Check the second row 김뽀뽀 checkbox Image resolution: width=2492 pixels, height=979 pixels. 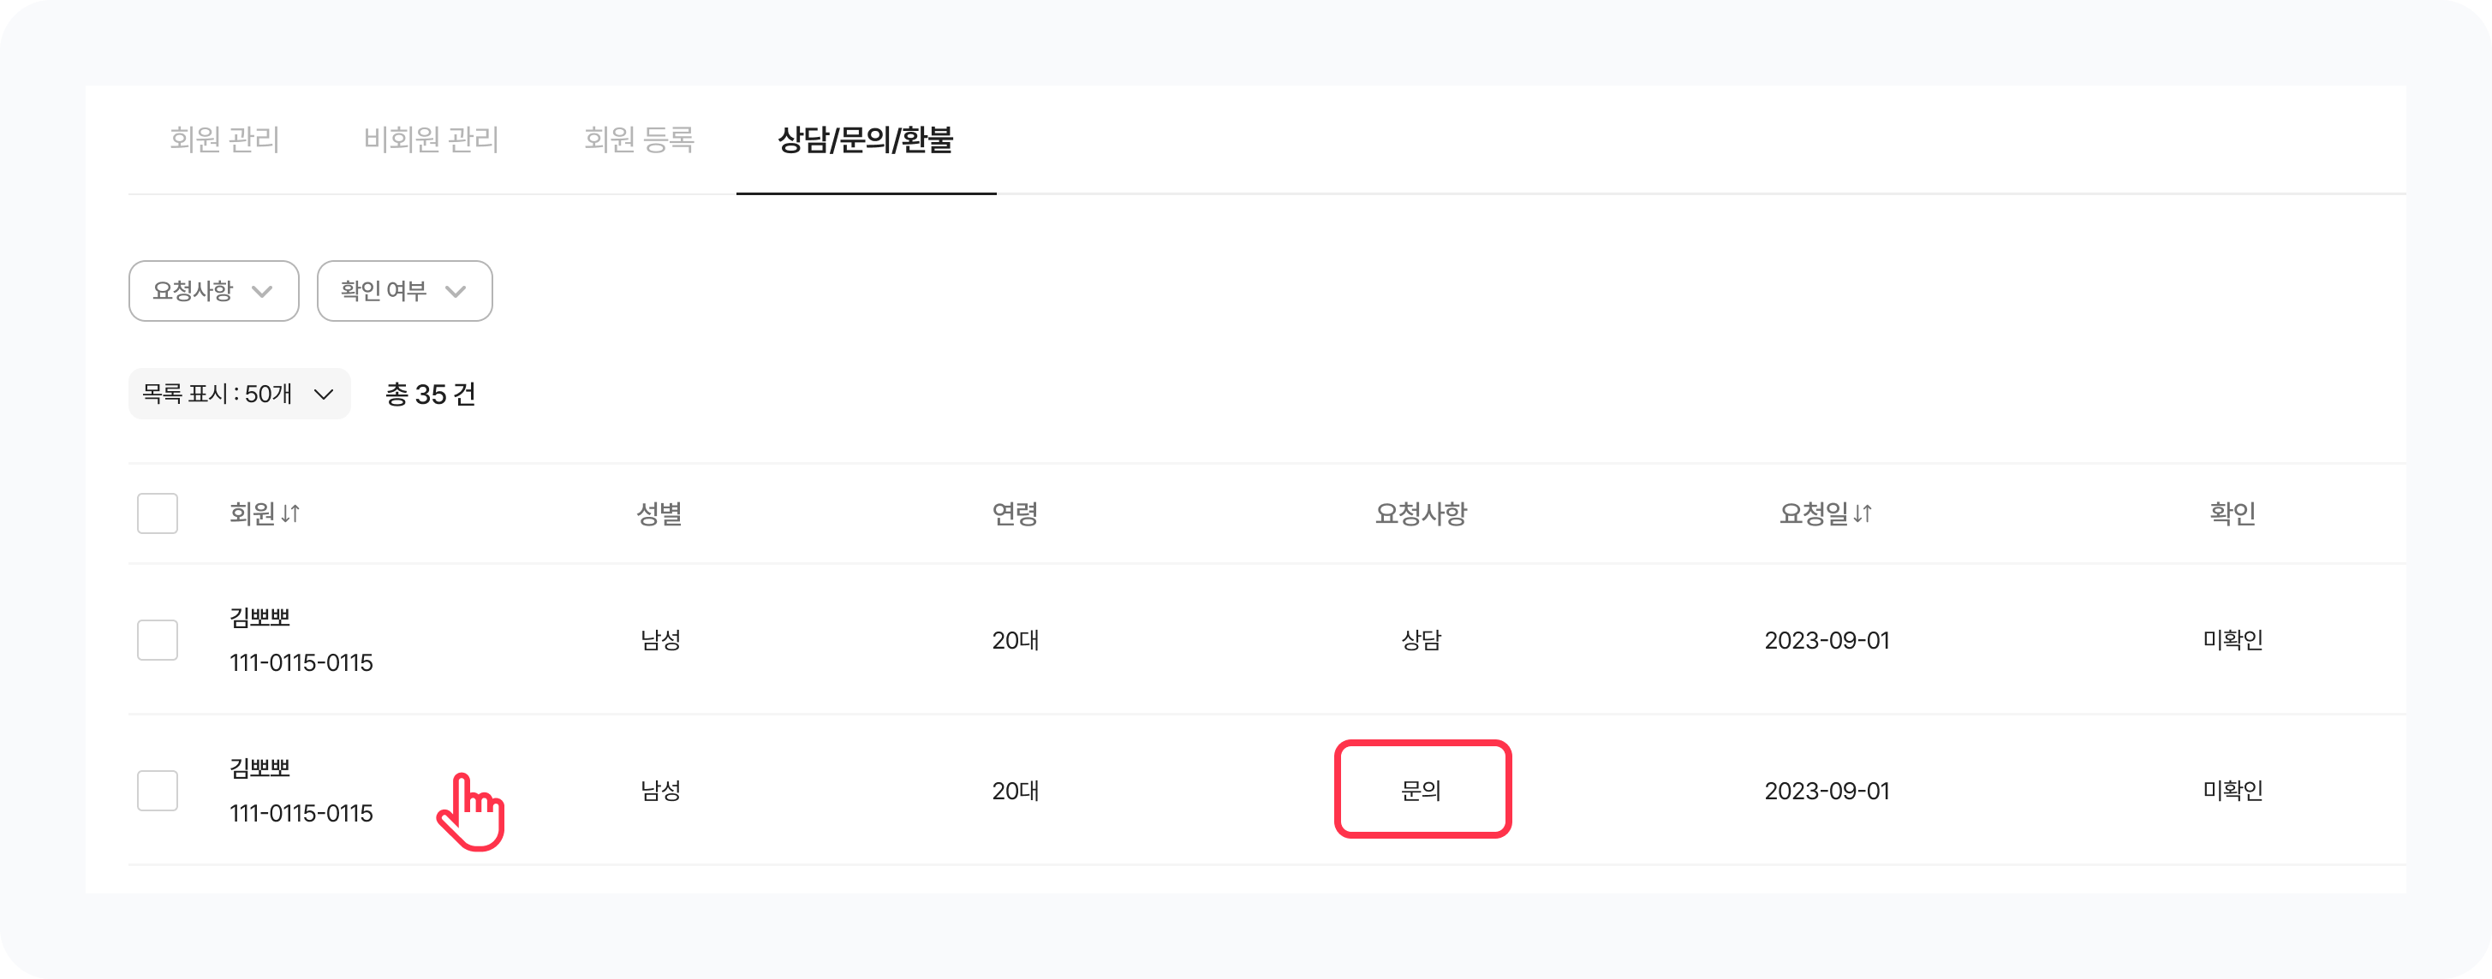click(x=158, y=791)
